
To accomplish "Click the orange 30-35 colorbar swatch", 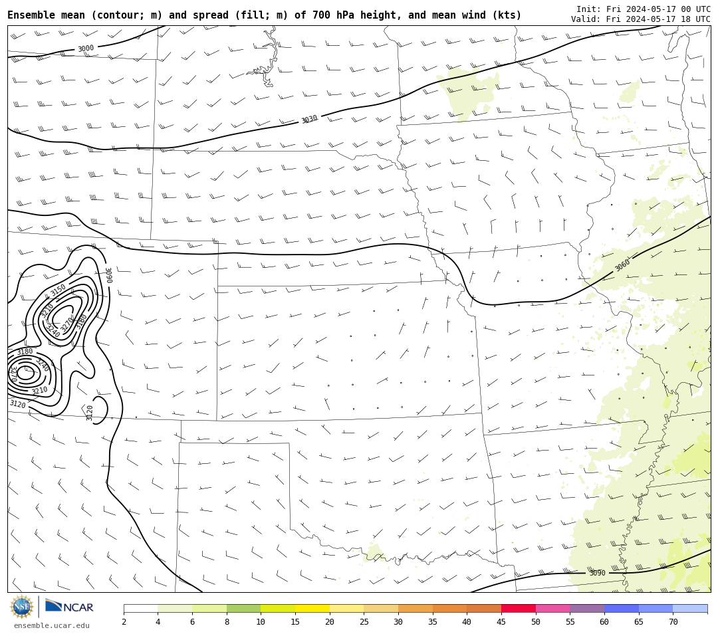I will tap(416, 608).
